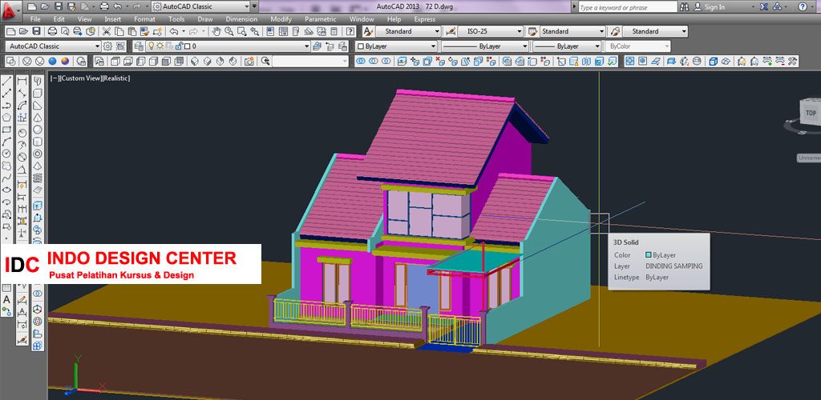Select the Linear Dimension tool
Image resolution: width=821 pixels, height=400 pixels.
(x=22, y=81)
